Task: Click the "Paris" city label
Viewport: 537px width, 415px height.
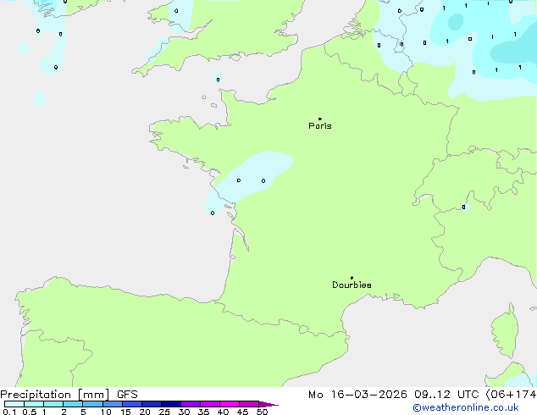Action: coord(320,126)
